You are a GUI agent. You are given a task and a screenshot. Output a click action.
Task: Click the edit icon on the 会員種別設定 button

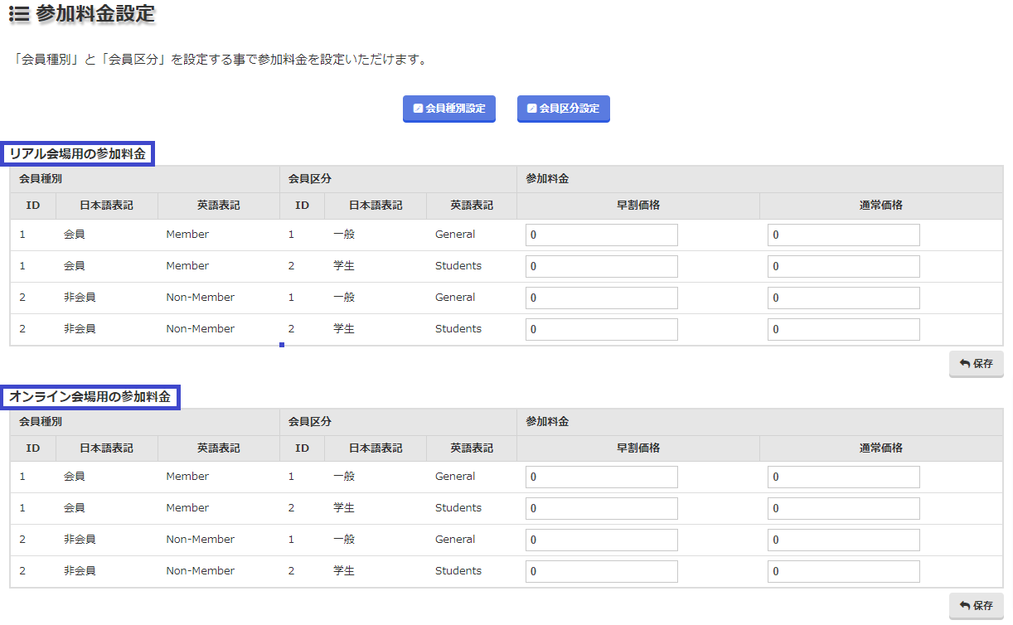coord(419,109)
